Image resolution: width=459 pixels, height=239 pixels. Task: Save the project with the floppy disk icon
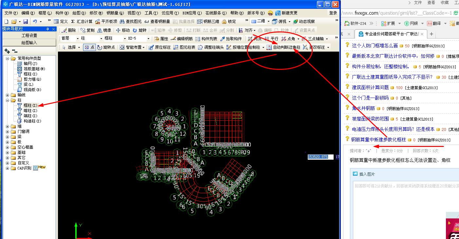pyautogui.click(x=25, y=21)
